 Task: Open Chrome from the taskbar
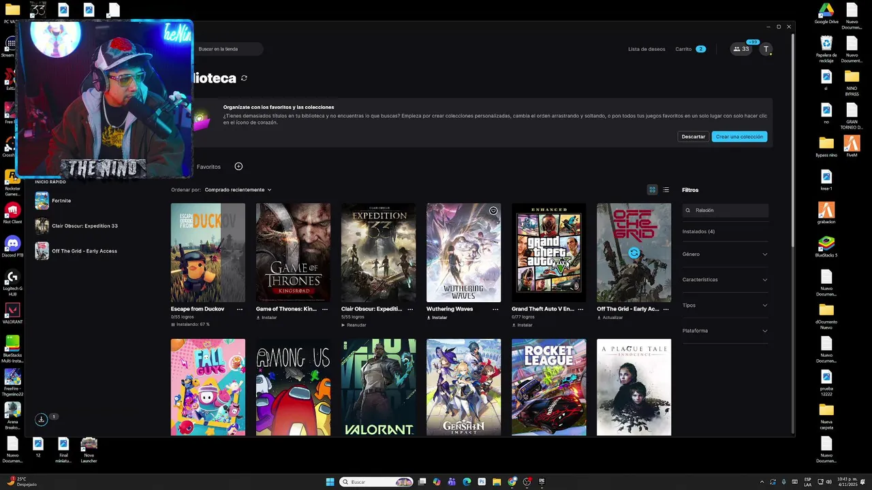(x=512, y=482)
